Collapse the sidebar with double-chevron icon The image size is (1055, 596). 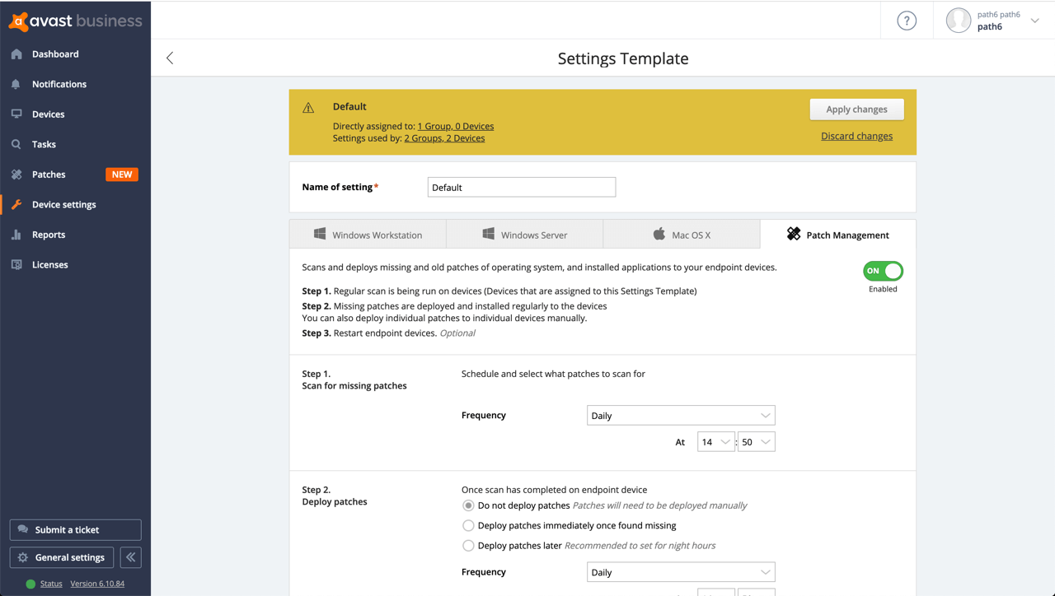[x=130, y=557]
